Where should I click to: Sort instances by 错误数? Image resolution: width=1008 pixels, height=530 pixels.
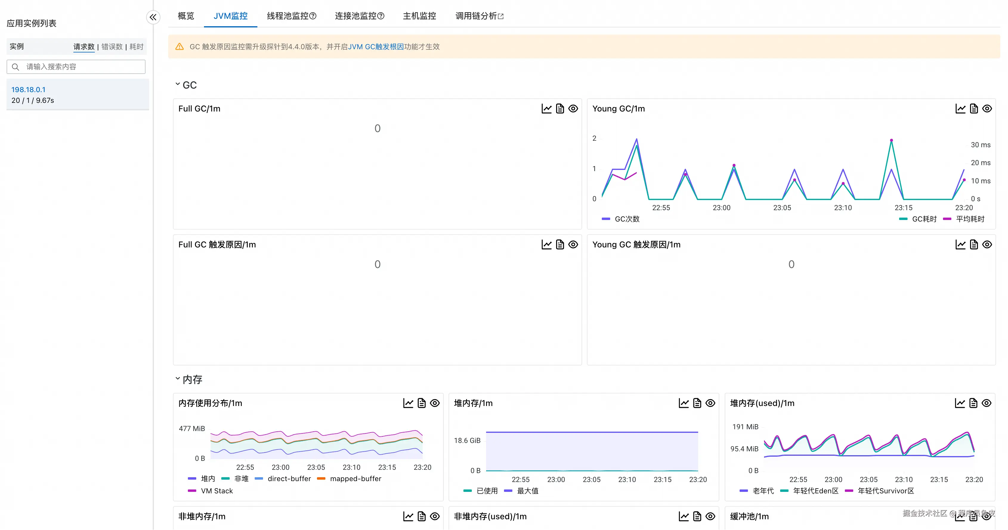[x=112, y=47]
